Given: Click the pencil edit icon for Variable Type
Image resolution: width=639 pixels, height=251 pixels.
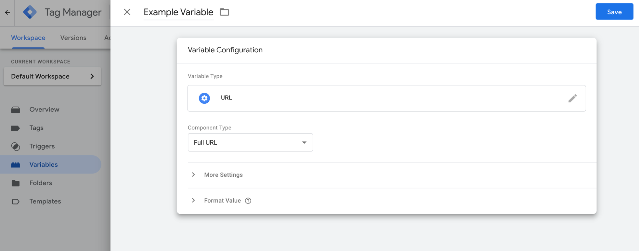Looking at the screenshot, I should (x=572, y=98).
